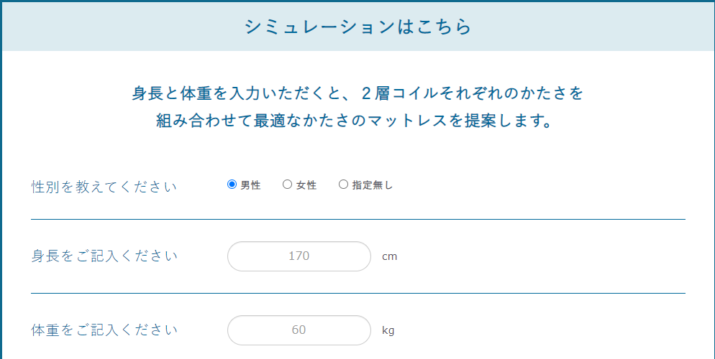Screen dimensions: 715x359
Task: Click the 女性 label text
Action: click(306, 185)
